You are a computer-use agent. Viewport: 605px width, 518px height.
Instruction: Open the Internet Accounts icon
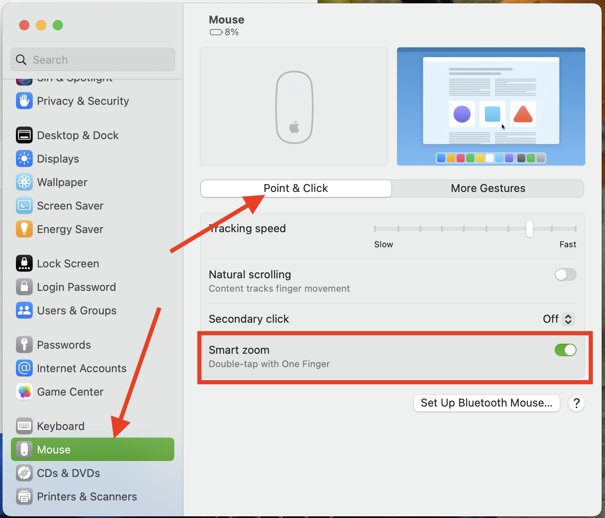click(24, 368)
